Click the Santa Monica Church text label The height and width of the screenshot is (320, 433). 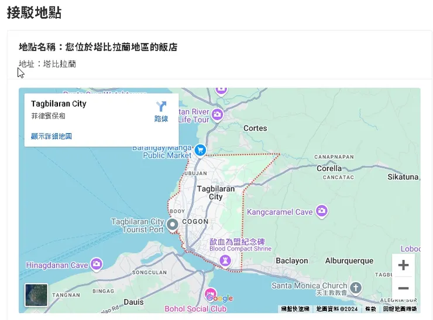(310, 286)
